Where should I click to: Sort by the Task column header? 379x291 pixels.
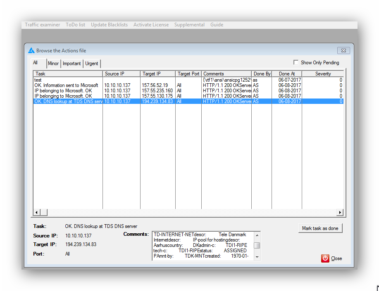[x=68, y=74]
